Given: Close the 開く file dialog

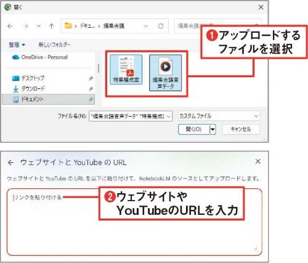Looking at the screenshot, I should point(261,7).
